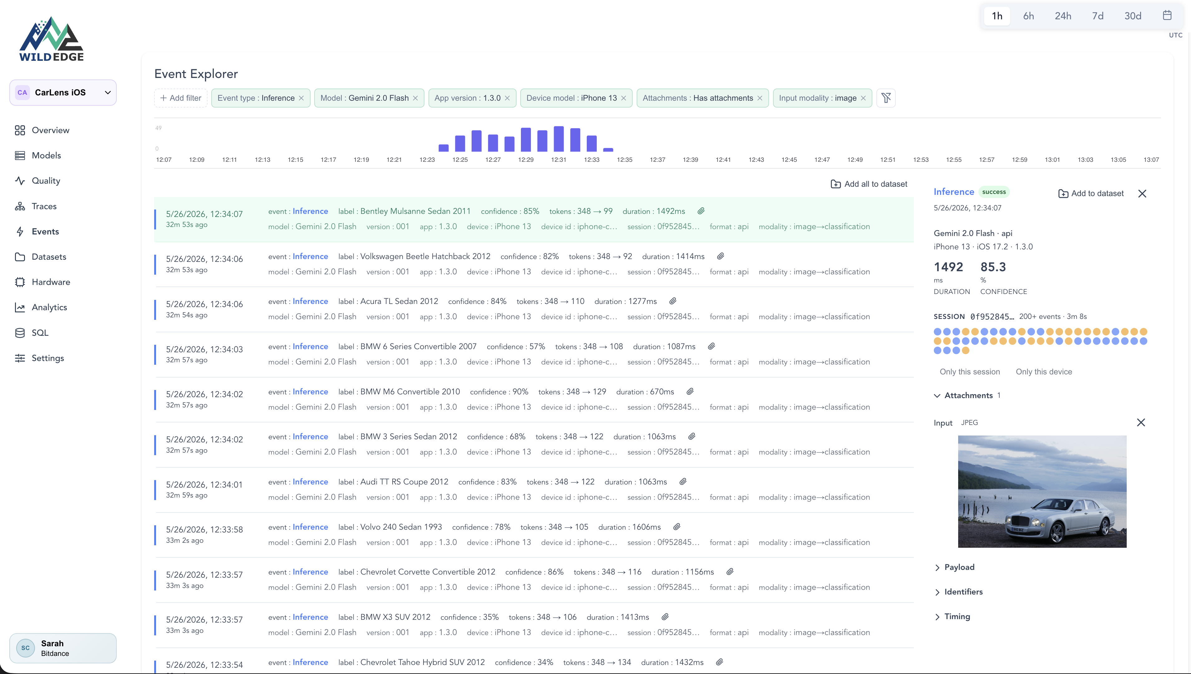Remove the Input modality image filter
The image size is (1191, 674).
[x=863, y=98]
